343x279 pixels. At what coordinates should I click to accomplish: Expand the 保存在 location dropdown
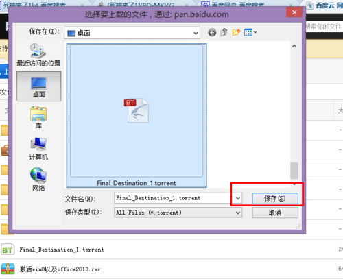click(132, 33)
